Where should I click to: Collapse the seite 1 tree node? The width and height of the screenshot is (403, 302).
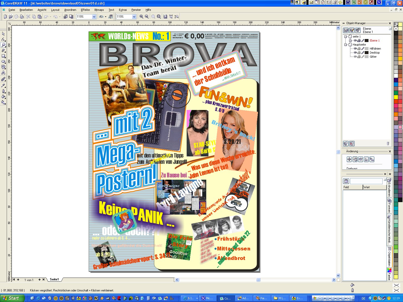click(x=346, y=36)
